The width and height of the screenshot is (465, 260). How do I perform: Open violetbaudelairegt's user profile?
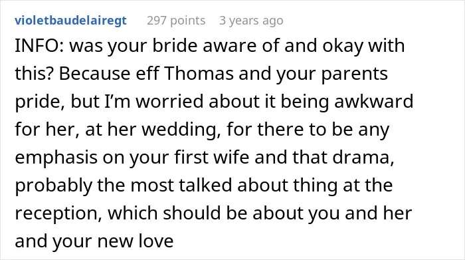70,21
